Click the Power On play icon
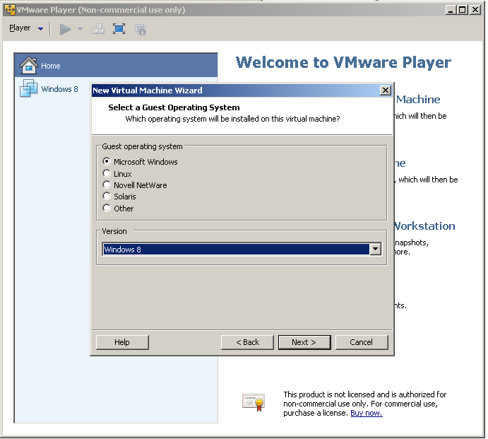 (66, 29)
